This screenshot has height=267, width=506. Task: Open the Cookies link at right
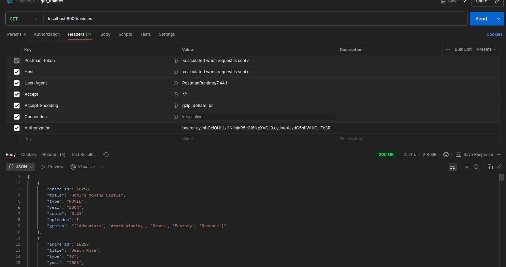point(494,34)
